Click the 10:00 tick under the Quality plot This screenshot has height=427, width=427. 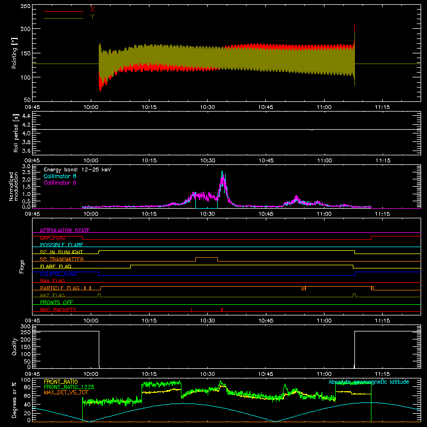pos(91,374)
